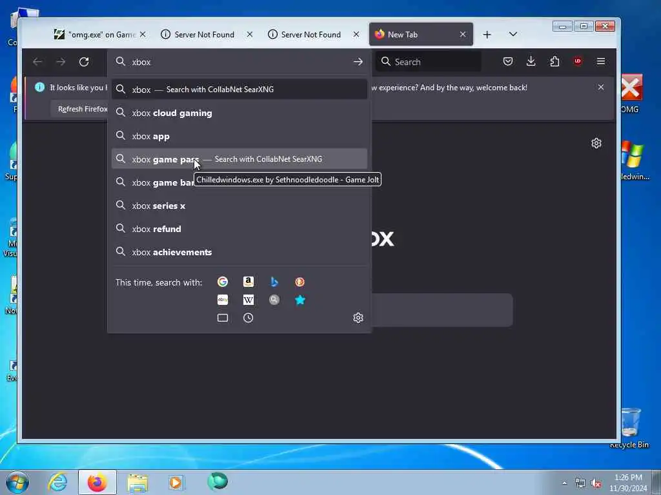Viewport: 661px width, 495px height.
Task: Switch to the first Server Not Found tab
Action: (207, 35)
